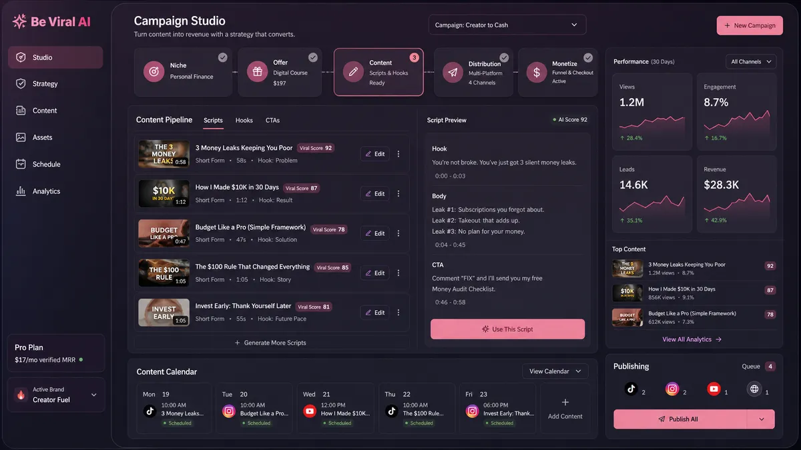Click the plus icon for Add Content
This screenshot has height=450, width=801.
coord(565,402)
